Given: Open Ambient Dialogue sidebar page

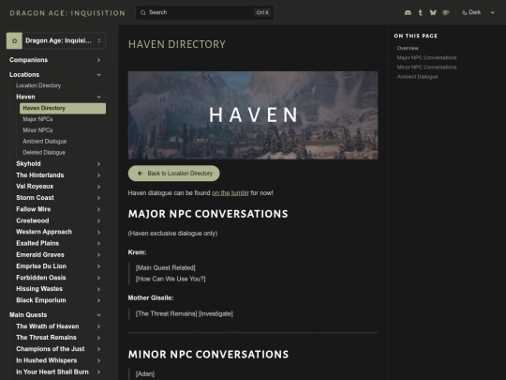Looking at the screenshot, I should coord(45,142).
